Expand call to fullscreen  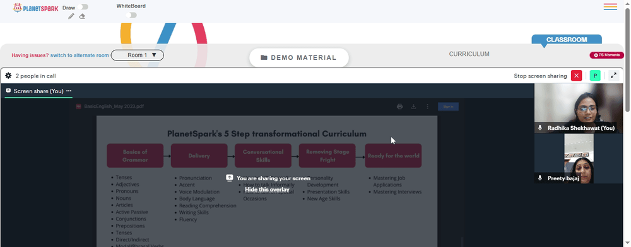click(x=613, y=76)
